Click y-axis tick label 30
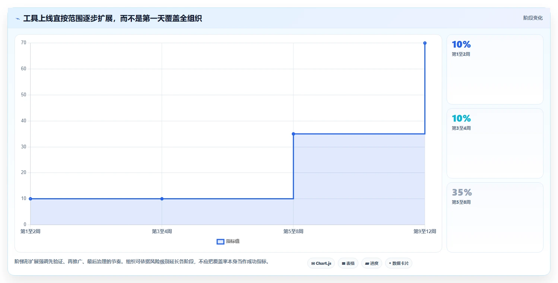Viewport: 558px width, 283px height. click(x=23, y=147)
